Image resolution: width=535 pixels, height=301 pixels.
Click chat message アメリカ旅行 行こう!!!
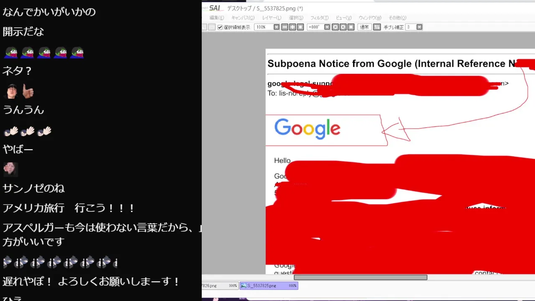[x=69, y=208]
